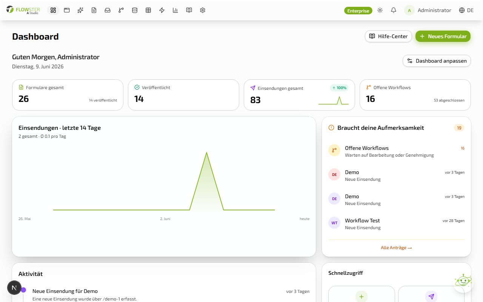
Task: Open the settings gear icon
Action: pos(203,10)
